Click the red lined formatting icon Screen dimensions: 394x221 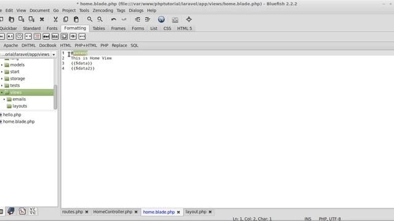37,37
